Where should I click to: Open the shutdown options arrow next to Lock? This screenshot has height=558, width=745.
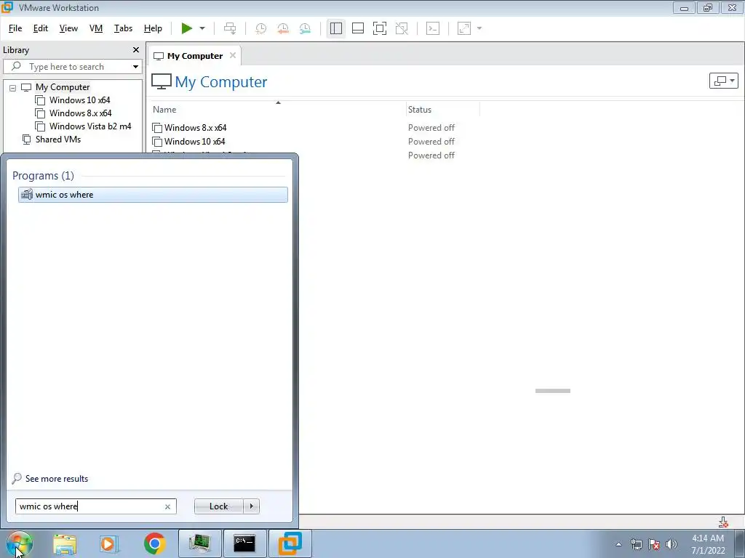(251, 506)
